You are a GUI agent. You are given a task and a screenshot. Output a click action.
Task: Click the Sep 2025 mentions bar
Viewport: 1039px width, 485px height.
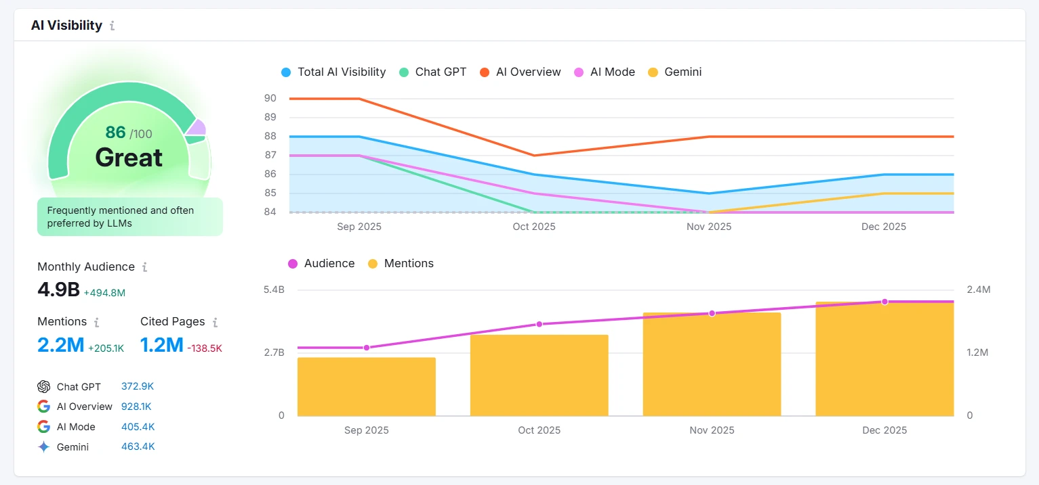367,386
